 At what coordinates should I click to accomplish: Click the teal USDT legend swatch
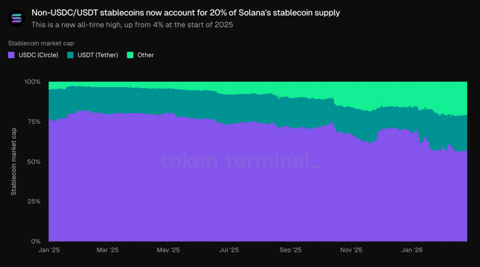[70, 55]
